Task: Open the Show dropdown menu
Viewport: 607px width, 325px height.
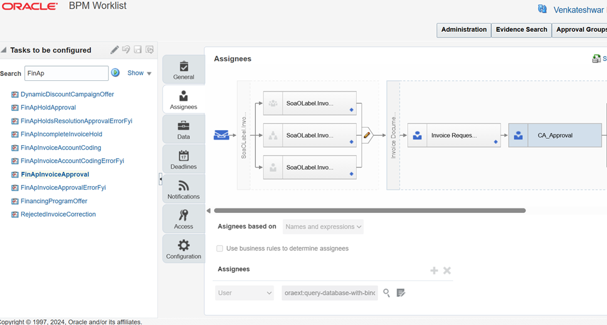Action: point(139,73)
